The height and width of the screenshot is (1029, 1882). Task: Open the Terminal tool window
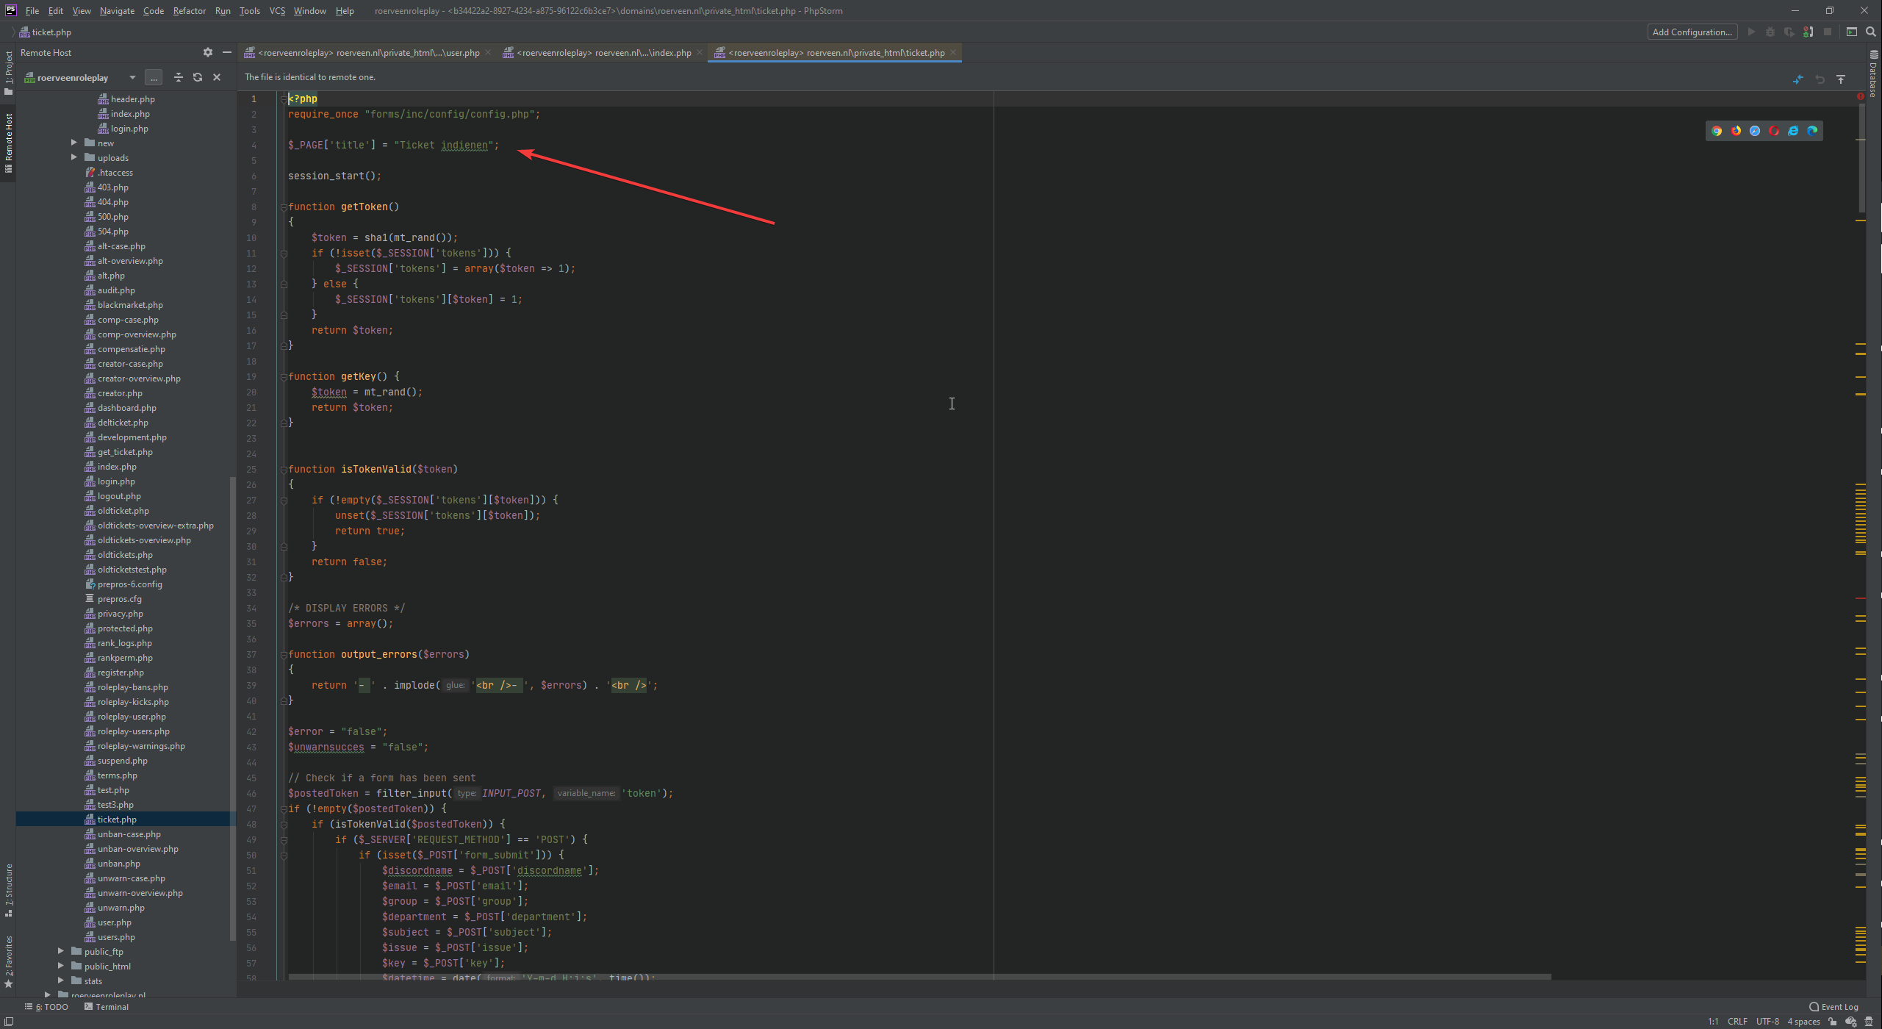pos(107,1006)
